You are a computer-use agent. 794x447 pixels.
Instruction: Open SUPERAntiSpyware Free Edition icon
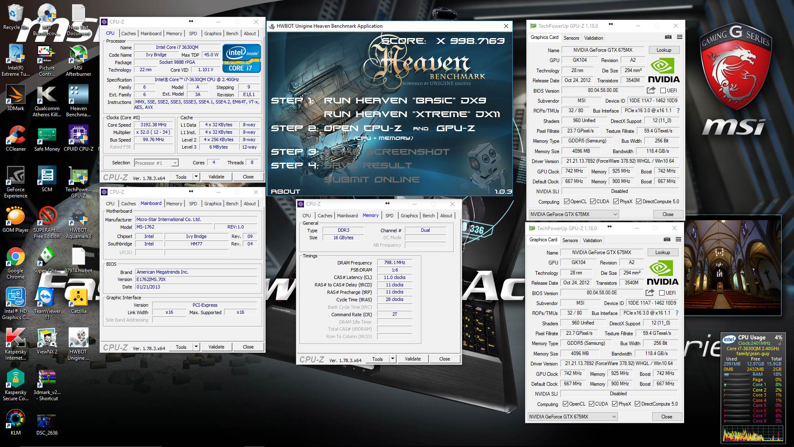coord(47,223)
